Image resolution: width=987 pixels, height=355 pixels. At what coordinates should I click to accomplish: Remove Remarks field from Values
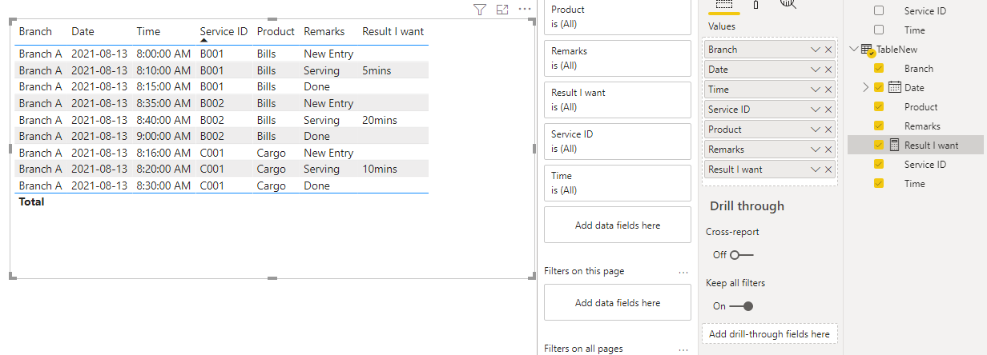(x=828, y=150)
